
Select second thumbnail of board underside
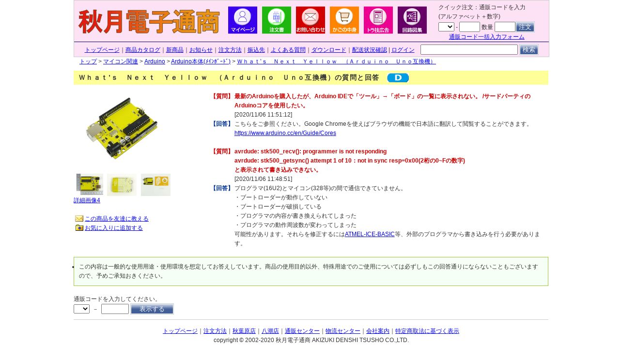pos(122,185)
